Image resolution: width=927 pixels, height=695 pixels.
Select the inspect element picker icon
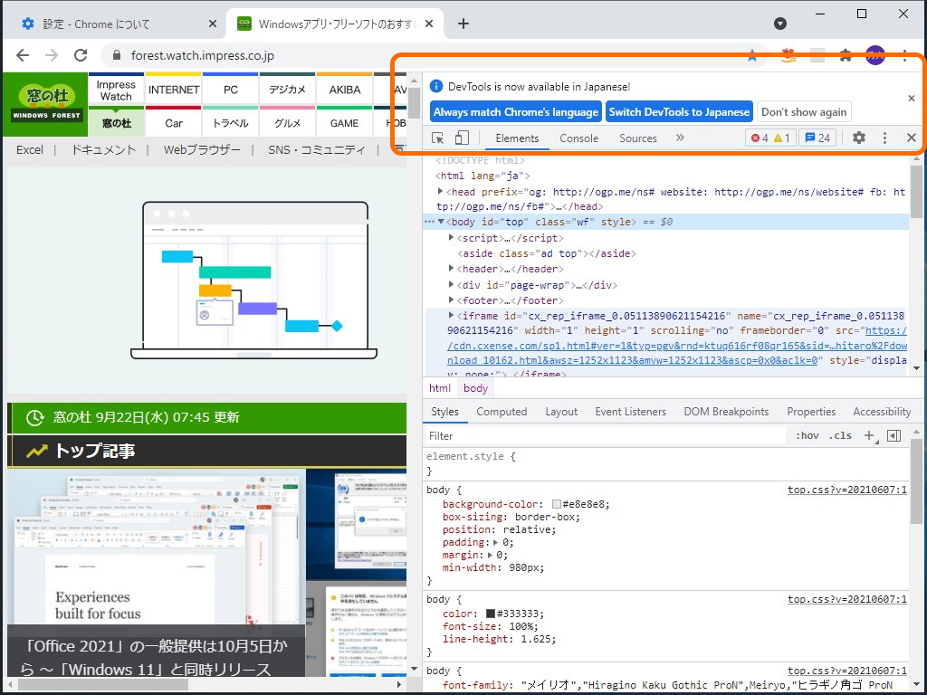(437, 138)
